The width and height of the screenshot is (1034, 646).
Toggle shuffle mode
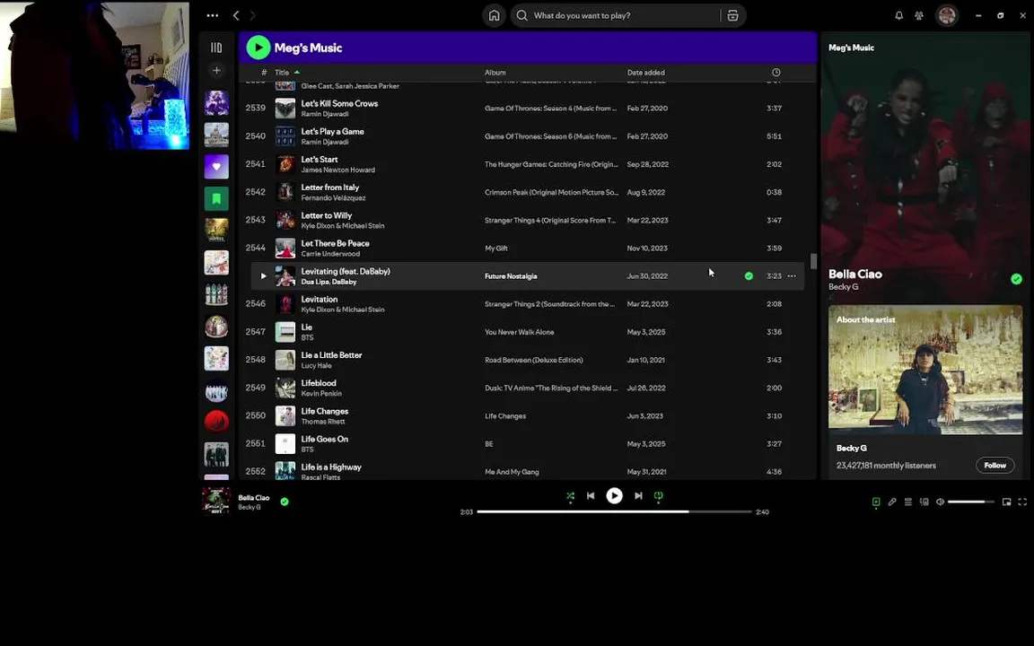pos(571,496)
